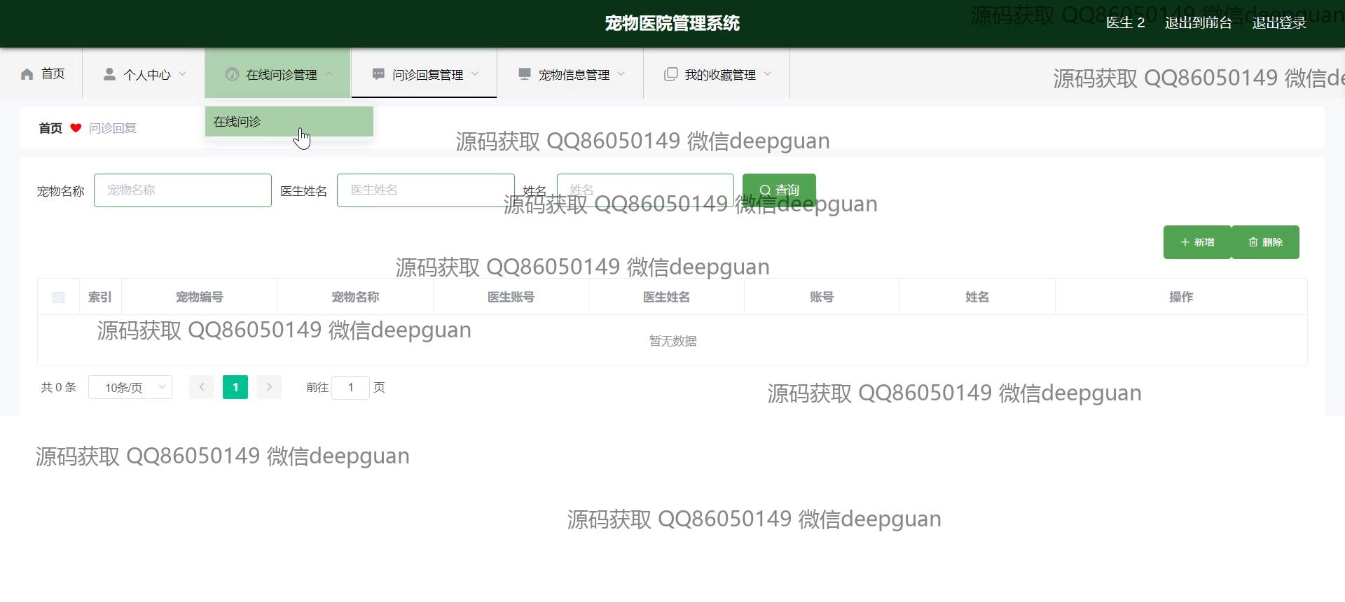Click the 新增 add button

coord(1197,242)
